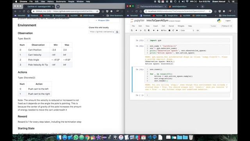Screen dimensions: 250x141
Task: Click the github.com address bar
Action: coord(65,11)
